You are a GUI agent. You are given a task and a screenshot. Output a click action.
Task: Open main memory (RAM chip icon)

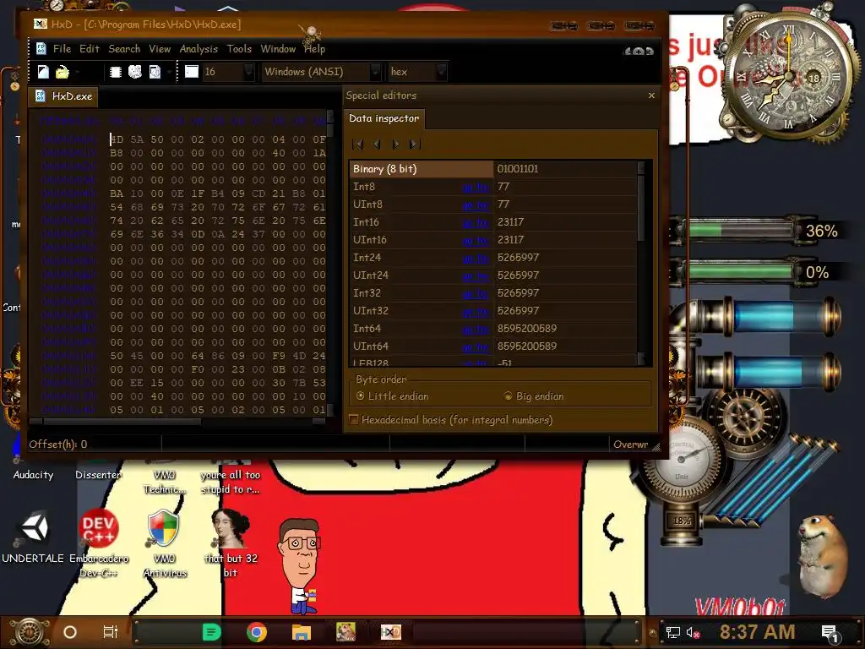[x=115, y=72]
